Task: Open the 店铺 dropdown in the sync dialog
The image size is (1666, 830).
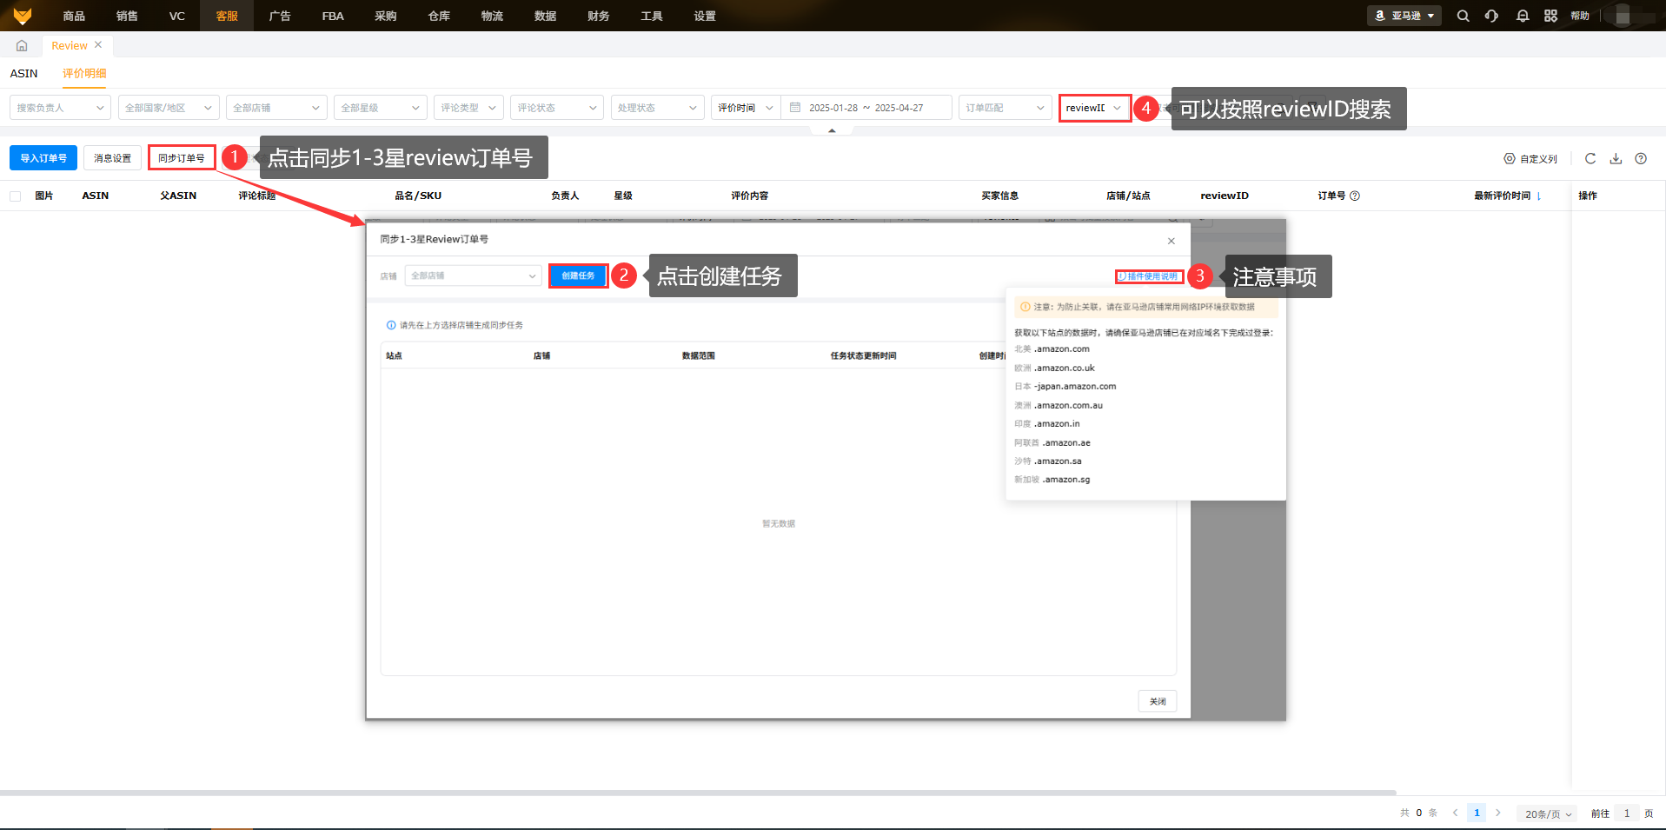Action: [x=474, y=276]
